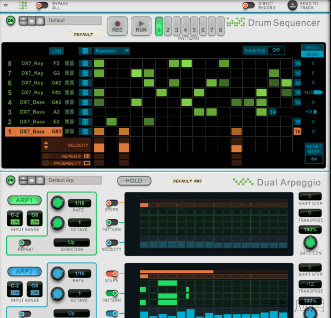Click the REC button

118,26
